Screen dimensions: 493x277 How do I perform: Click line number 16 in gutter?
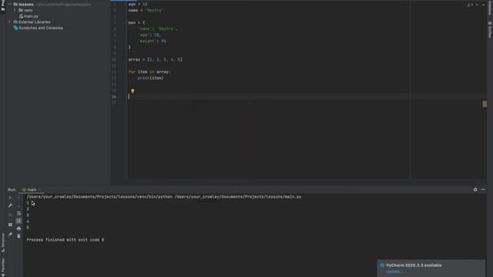114,96
